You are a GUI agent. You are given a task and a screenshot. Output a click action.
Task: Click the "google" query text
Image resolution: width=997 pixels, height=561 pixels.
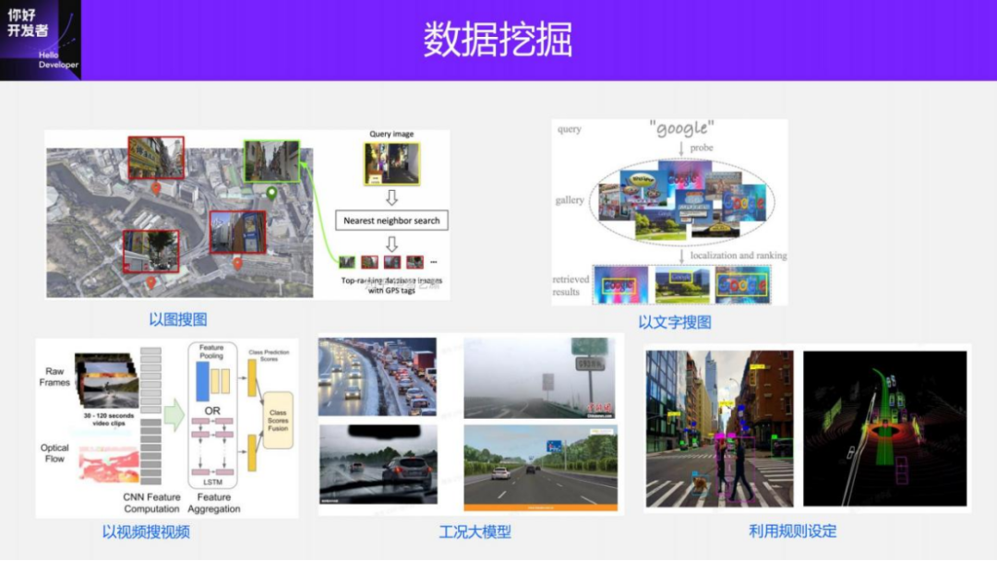(681, 129)
